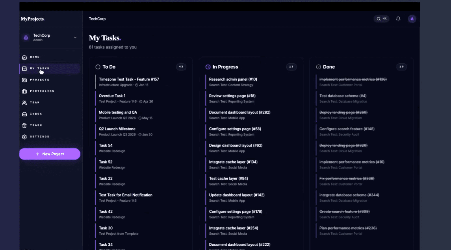Click the TechCorp workspace logo icon
451x250 pixels.
pos(26,38)
